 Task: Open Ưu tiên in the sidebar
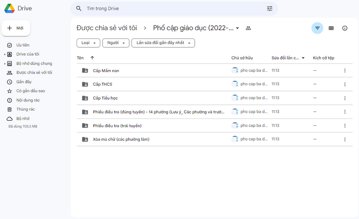point(23,45)
